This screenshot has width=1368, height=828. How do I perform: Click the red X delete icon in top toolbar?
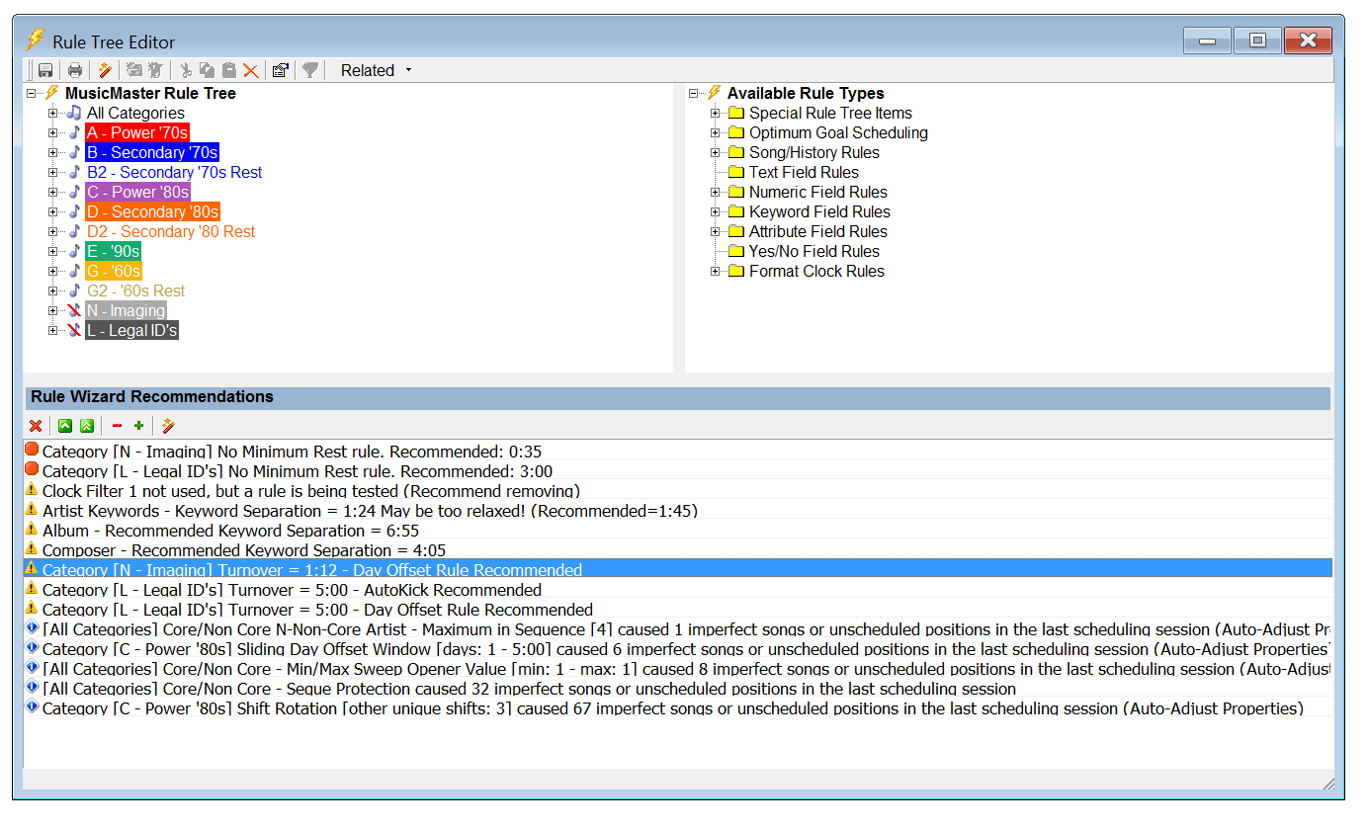(251, 70)
